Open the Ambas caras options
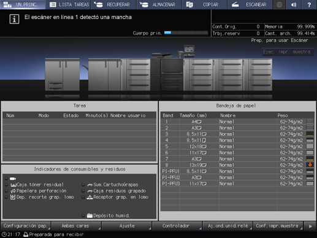The image size is (317, 238). [x=76, y=226]
